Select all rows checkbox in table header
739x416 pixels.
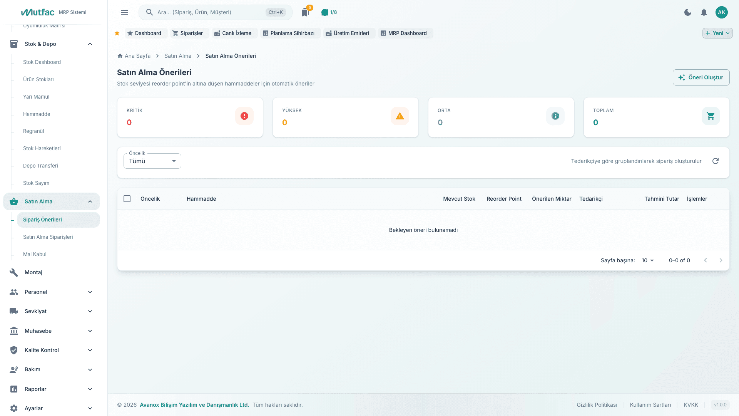pos(127,199)
